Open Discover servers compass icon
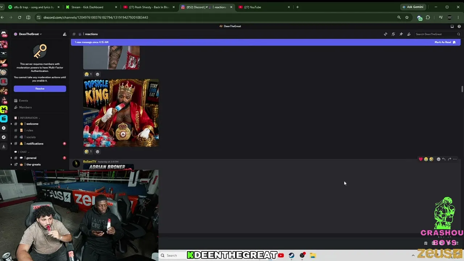The height and width of the screenshot is (261, 464). [4, 137]
